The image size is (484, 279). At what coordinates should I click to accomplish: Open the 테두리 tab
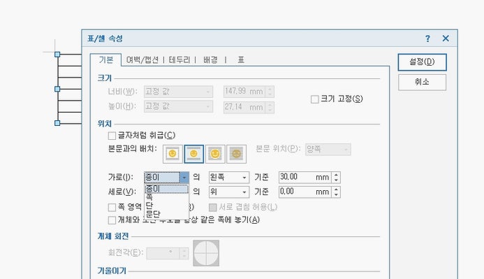point(179,60)
